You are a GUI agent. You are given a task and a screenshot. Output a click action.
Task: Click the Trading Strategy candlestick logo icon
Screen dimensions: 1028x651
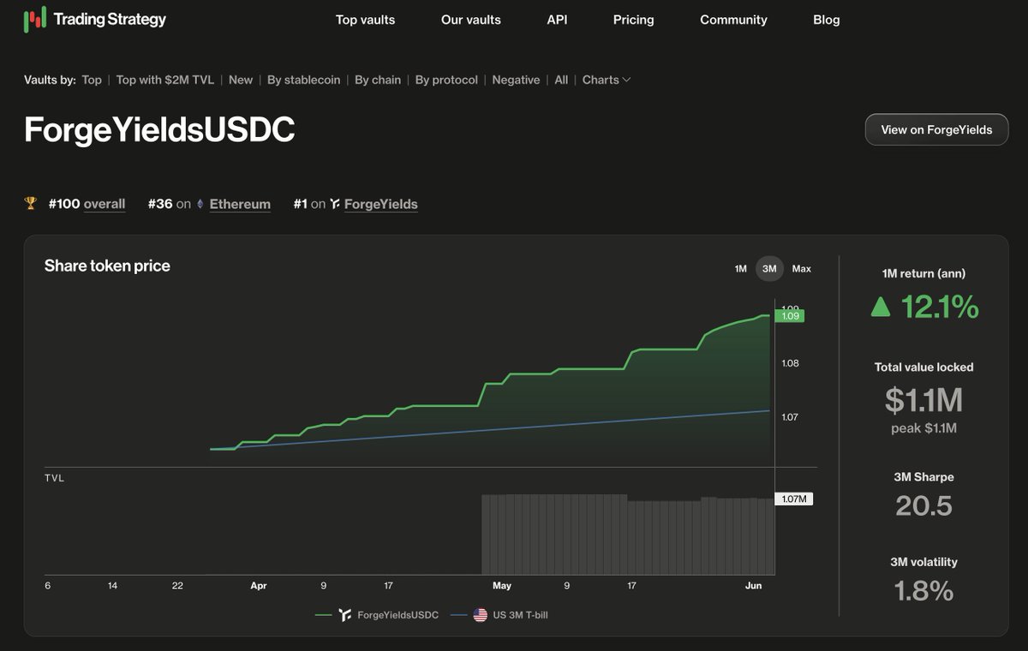coord(35,19)
